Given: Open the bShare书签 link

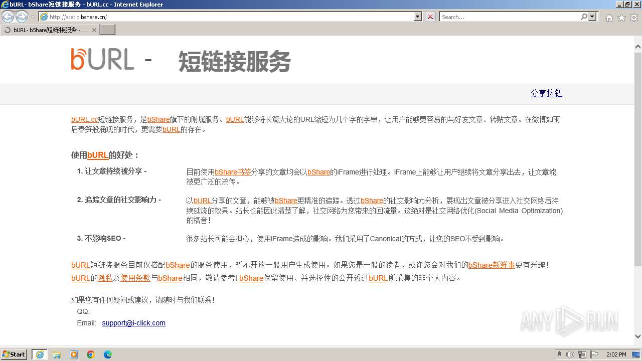Looking at the screenshot, I should [x=233, y=172].
